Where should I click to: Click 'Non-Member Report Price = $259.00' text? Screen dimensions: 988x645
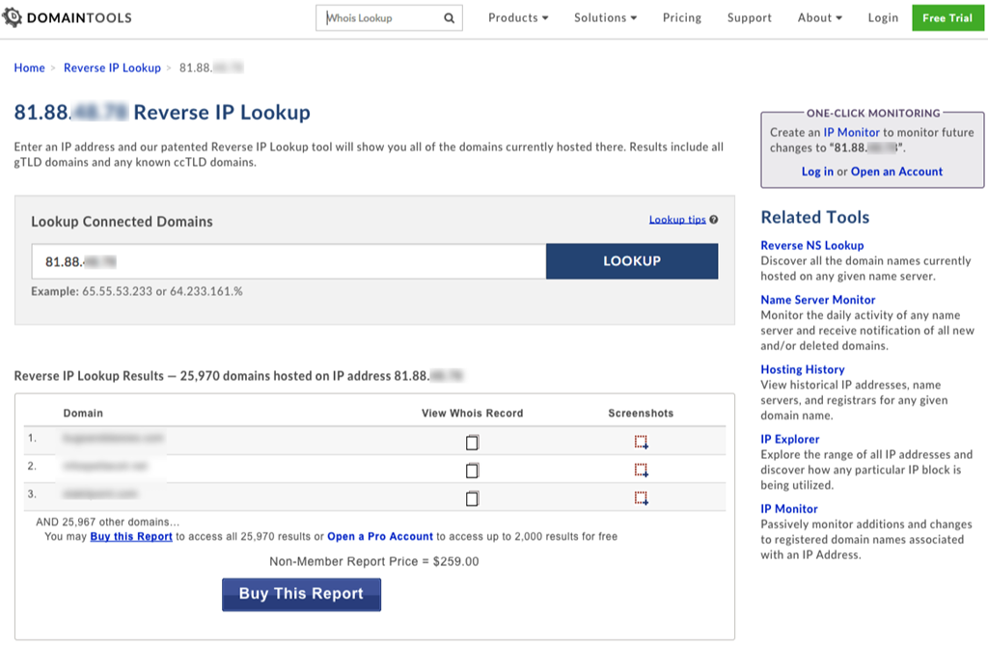[x=374, y=561]
